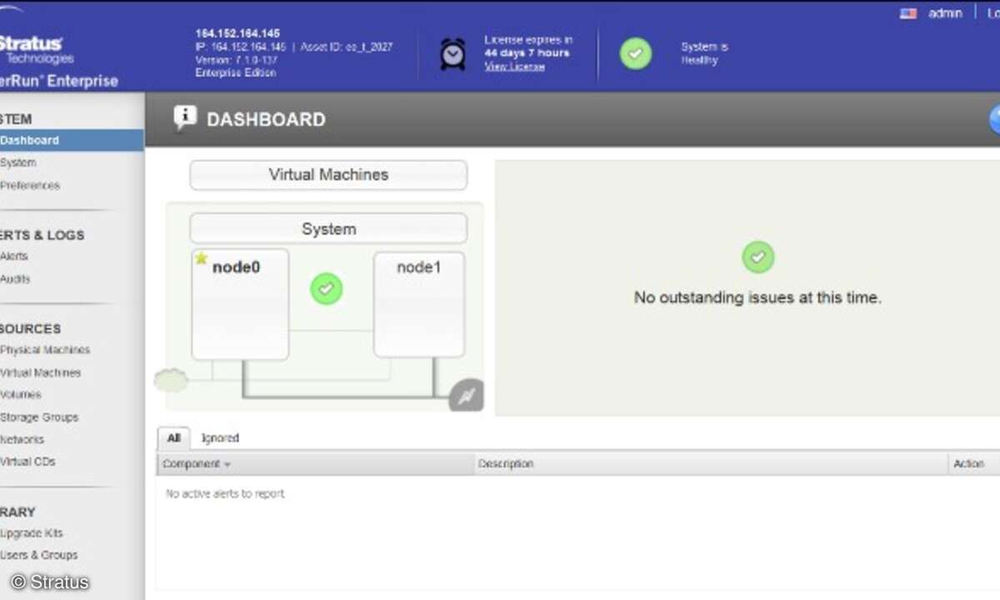Select Physical Machines in the sidebar

(45, 350)
